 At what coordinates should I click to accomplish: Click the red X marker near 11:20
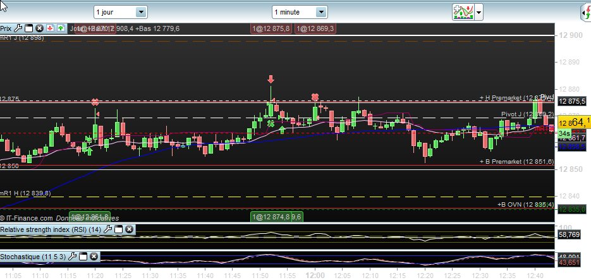tap(95, 102)
